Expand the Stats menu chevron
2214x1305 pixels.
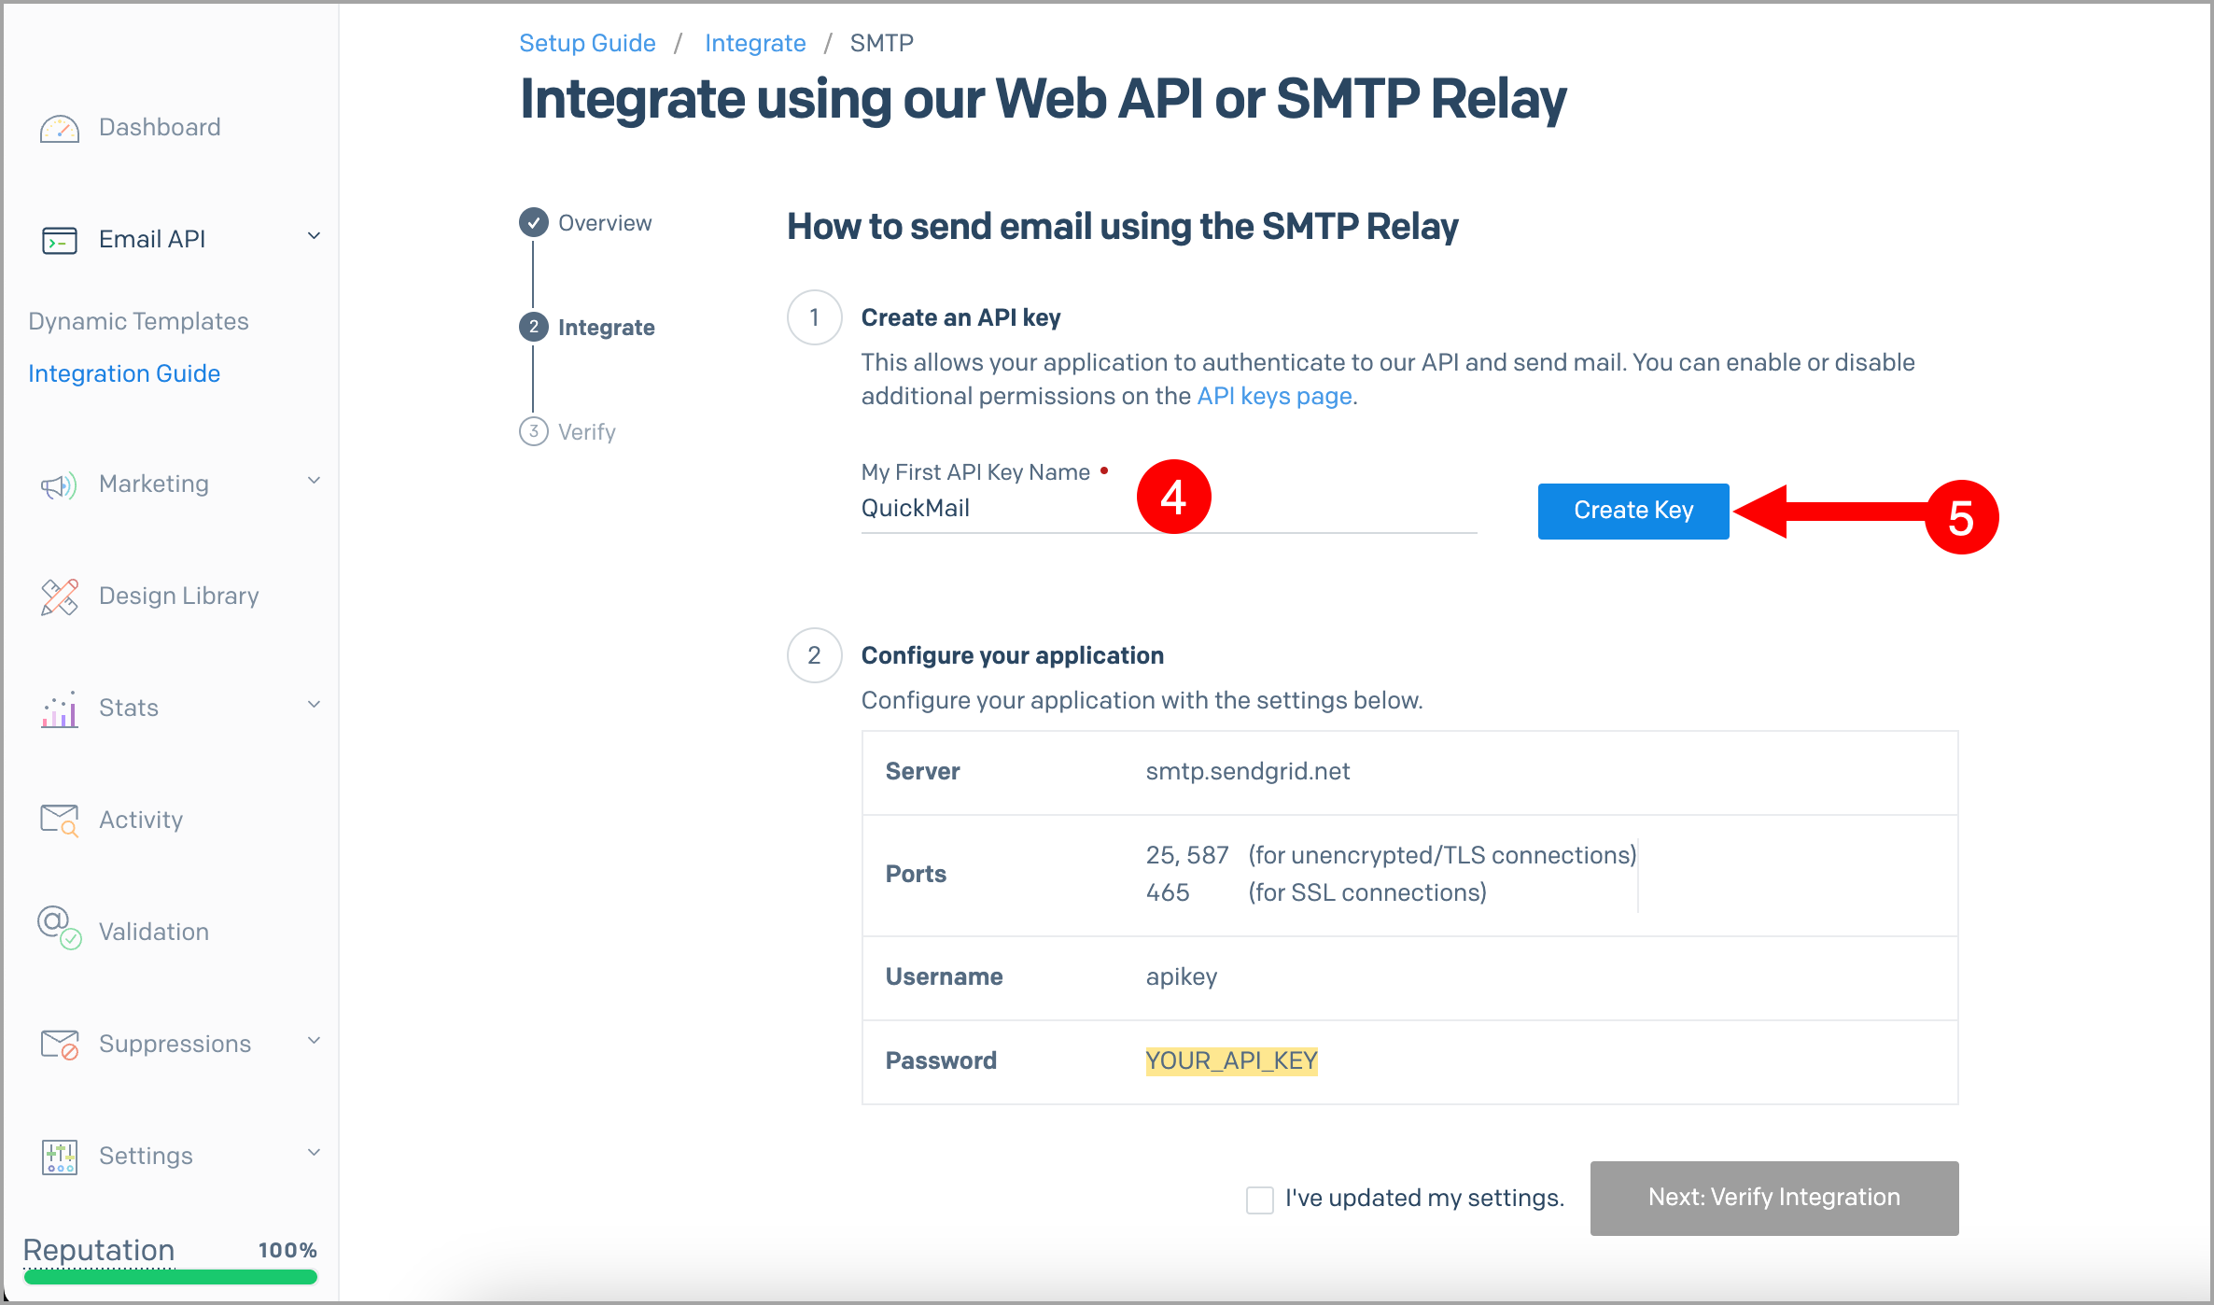click(x=315, y=705)
